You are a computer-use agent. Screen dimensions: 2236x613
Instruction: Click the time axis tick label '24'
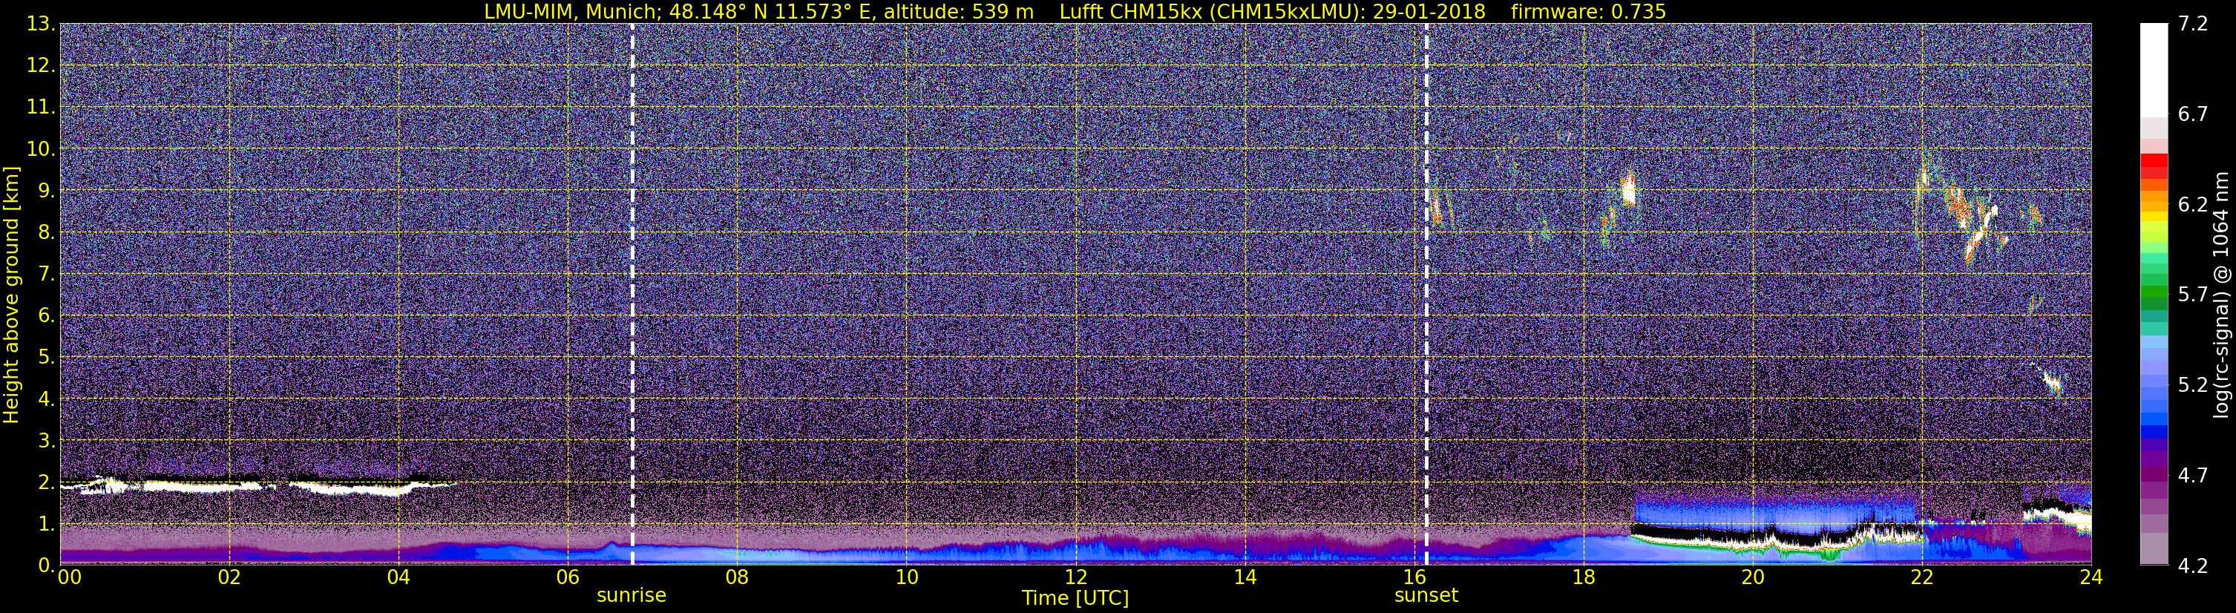coord(2091,577)
